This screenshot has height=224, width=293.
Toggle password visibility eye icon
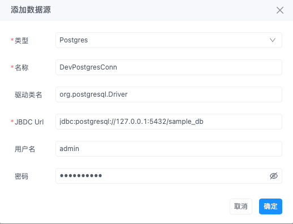point(274,176)
